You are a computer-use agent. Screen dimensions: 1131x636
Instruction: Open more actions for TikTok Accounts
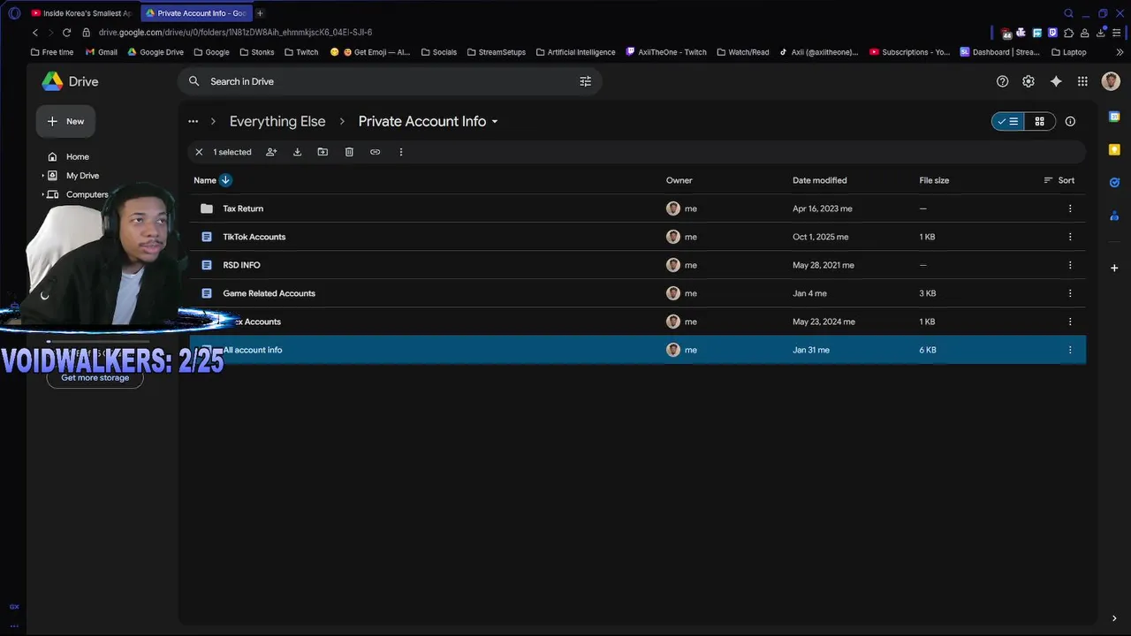1070,237
